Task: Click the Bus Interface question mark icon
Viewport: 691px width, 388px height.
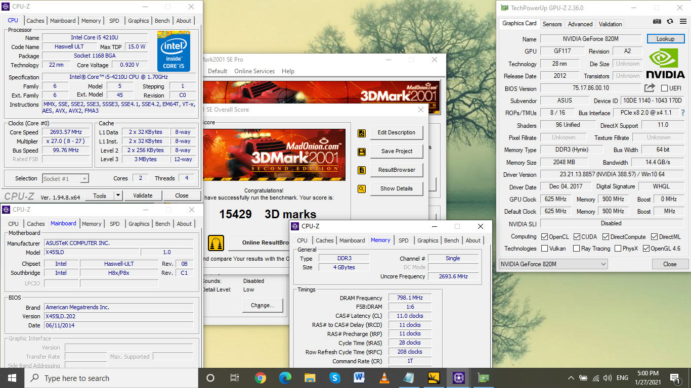Action: 682,113
